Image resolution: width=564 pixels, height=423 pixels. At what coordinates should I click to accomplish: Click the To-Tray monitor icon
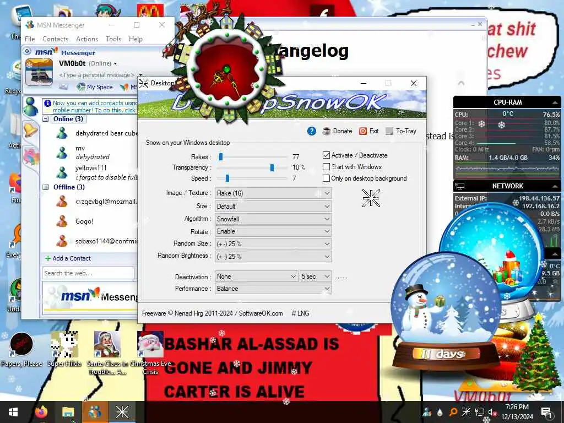tap(389, 131)
